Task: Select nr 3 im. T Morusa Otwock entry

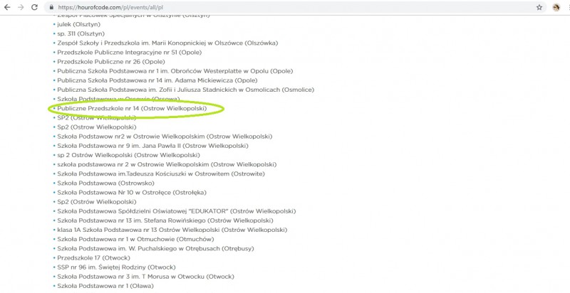Action: [145, 277]
